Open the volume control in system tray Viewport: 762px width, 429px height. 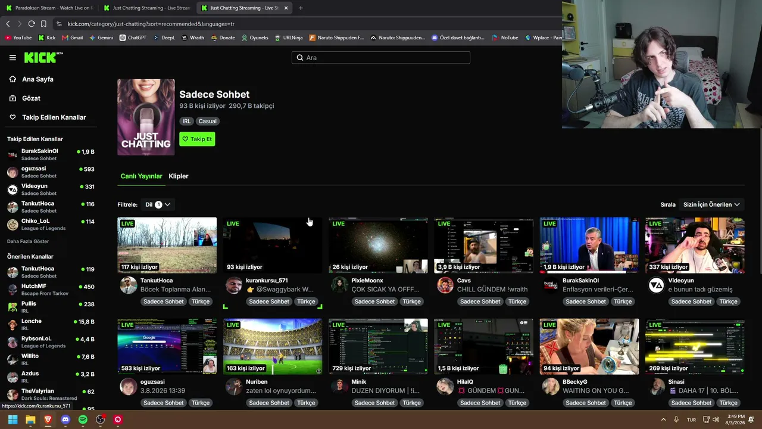[x=716, y=419]
